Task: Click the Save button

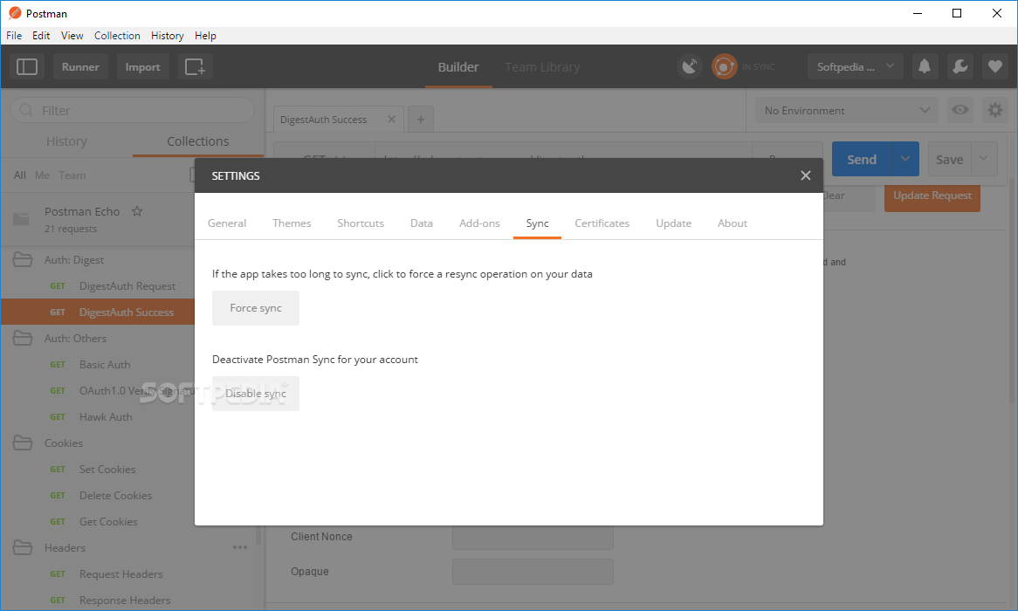Action: tap(949, 159)
